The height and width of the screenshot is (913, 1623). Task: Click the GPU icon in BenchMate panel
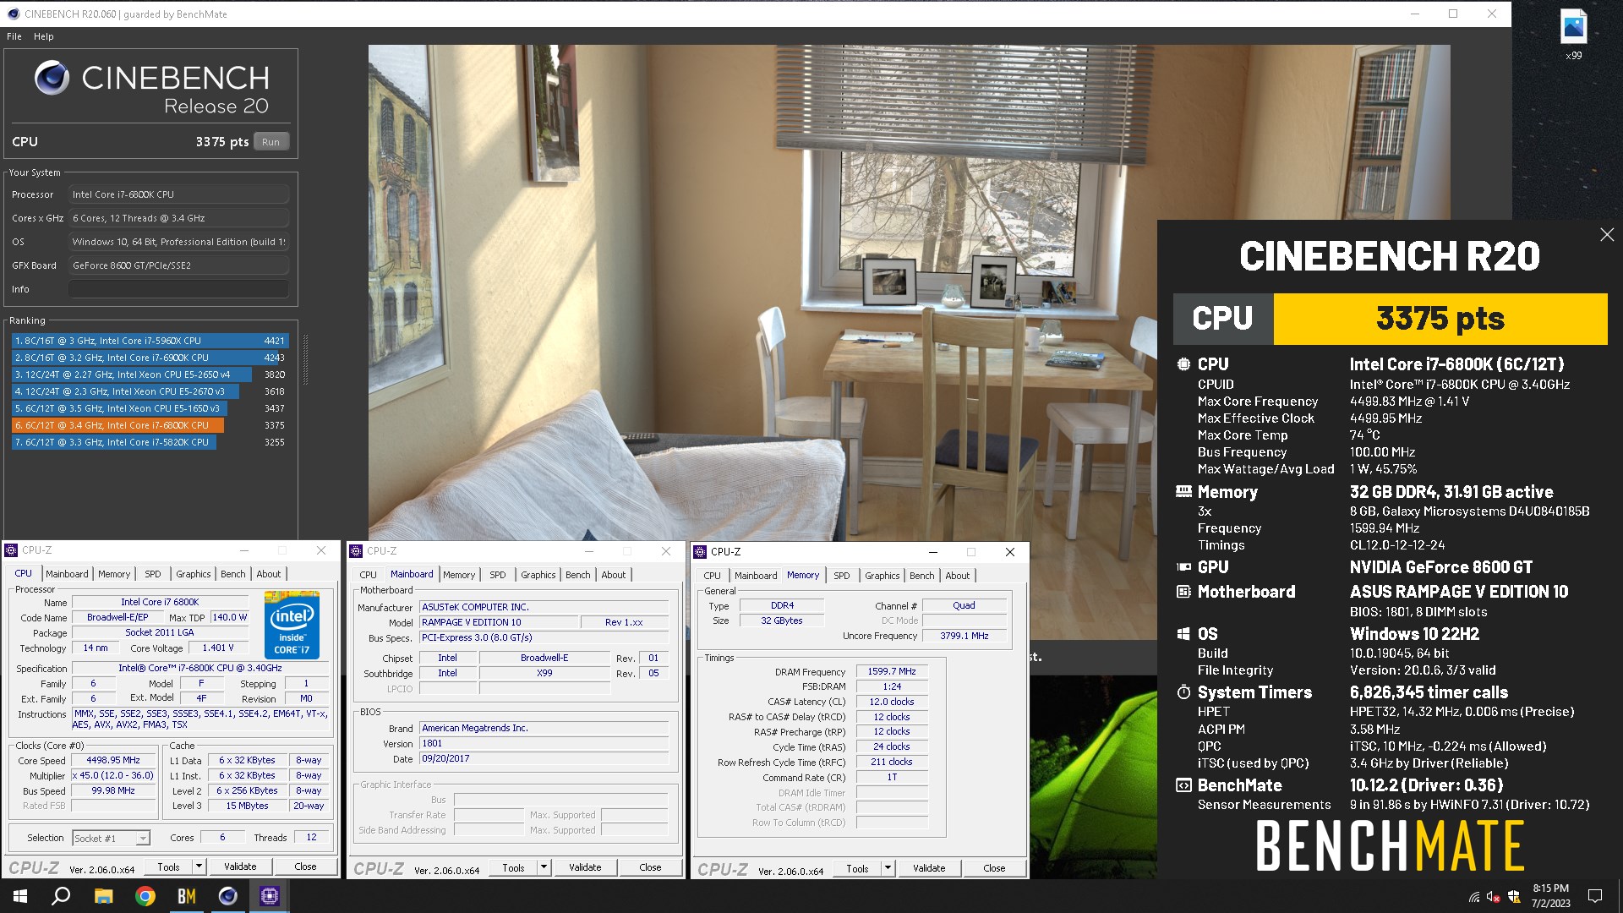[x=1183, y=567]
